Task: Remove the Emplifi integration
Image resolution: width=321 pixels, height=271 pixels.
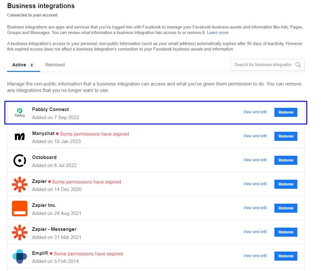Action: click(x=286, y=256)
